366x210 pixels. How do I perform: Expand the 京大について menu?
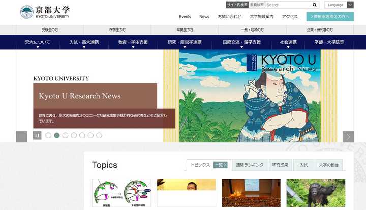[38, 42]
